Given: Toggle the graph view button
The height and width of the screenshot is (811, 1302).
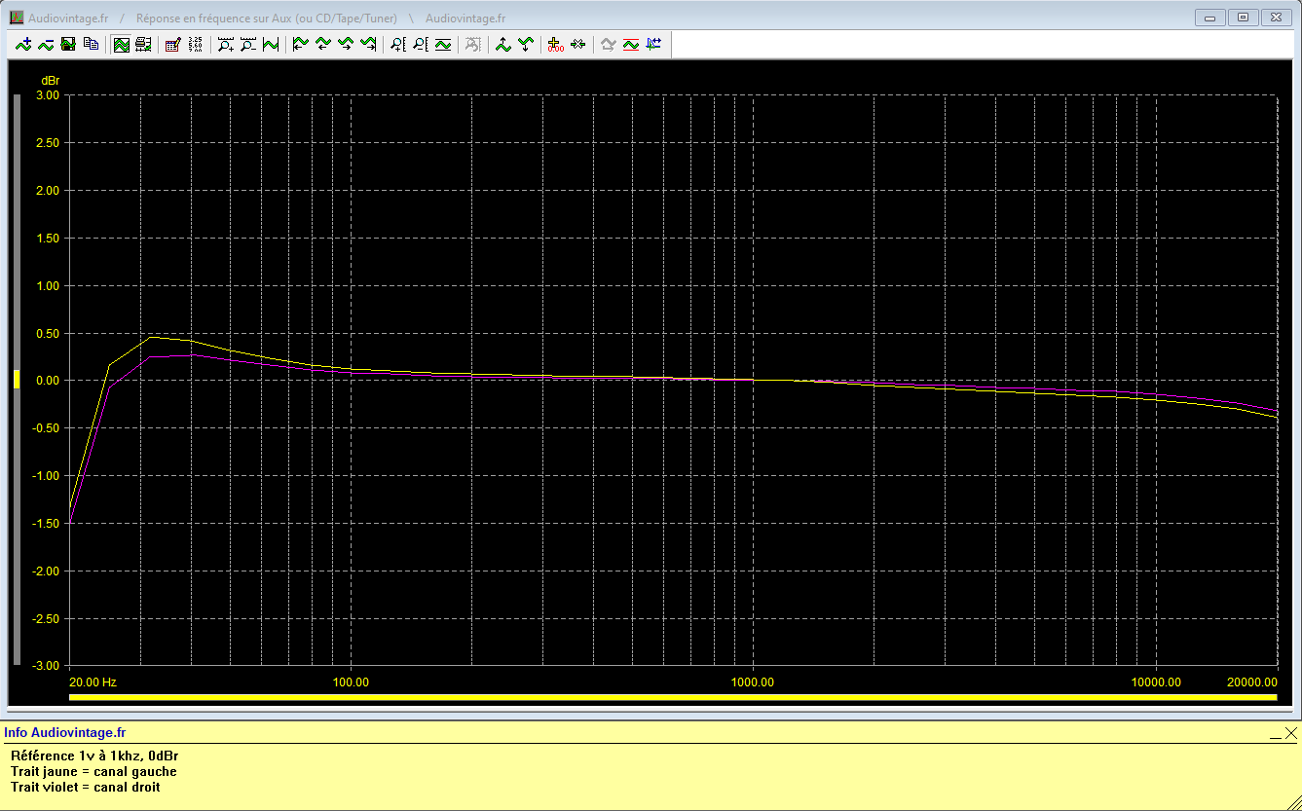Looking at the screenshot, I should (122, 44).
